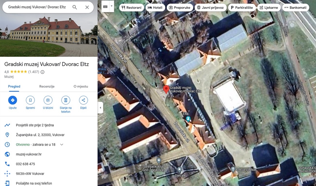Select phone number 032 638 475

coord(25,164)
